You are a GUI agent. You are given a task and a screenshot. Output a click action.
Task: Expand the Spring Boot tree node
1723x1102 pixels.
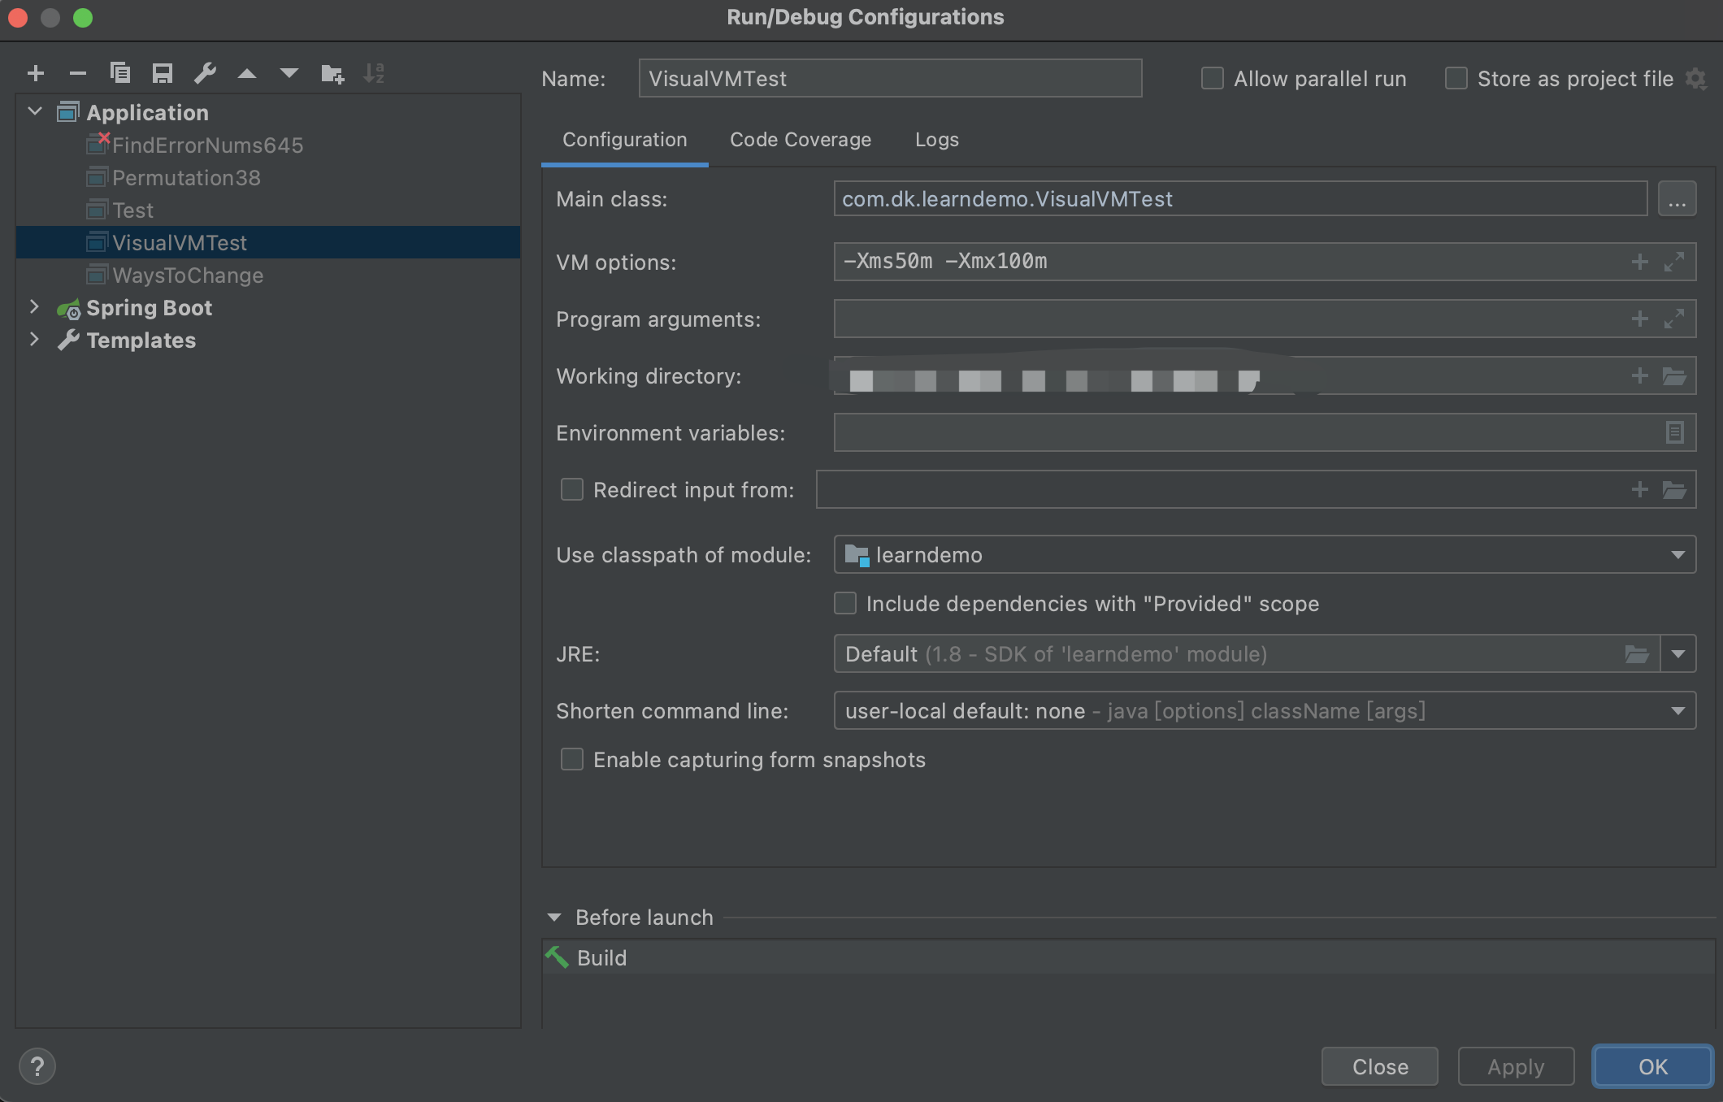[34, 307]
